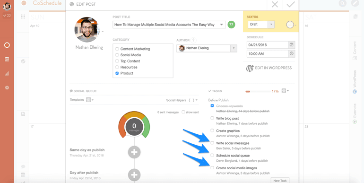Check the Social Media category
Screen dimensions: 364x183
coord(117,55)
